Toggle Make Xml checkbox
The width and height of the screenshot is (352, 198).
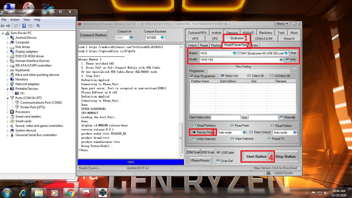click(223, 76)
